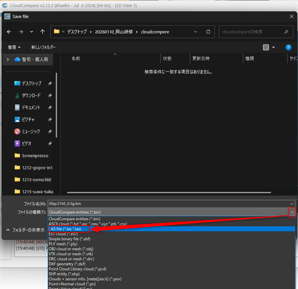This screenshot has height=289, width=298.
Task: Change the view layout icon
Action: coord(266,47)
